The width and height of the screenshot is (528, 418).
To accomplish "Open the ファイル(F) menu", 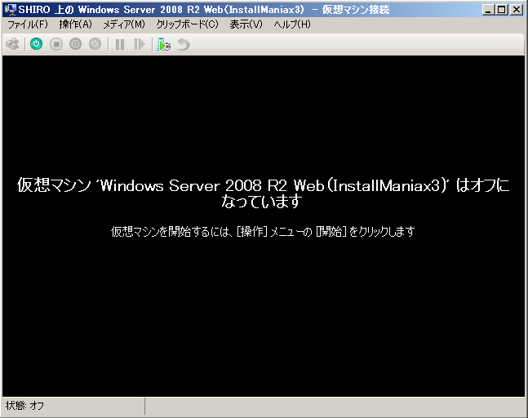I will tap(28, 24).
